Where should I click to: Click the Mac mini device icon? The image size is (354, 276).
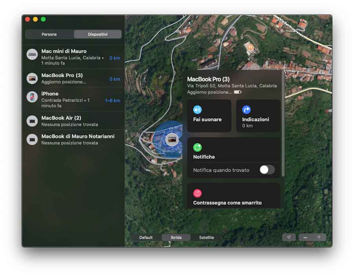(32, 54)
